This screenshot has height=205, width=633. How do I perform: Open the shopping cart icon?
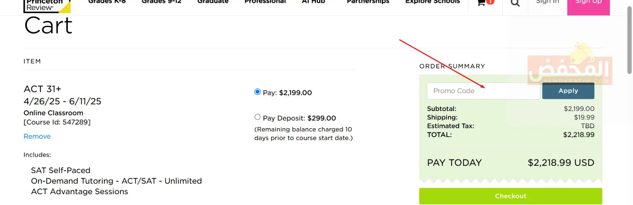[481, 3]
